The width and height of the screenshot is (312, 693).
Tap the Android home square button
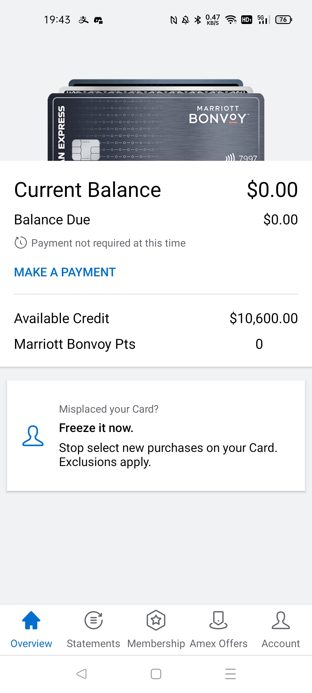[x=156, y=674]
